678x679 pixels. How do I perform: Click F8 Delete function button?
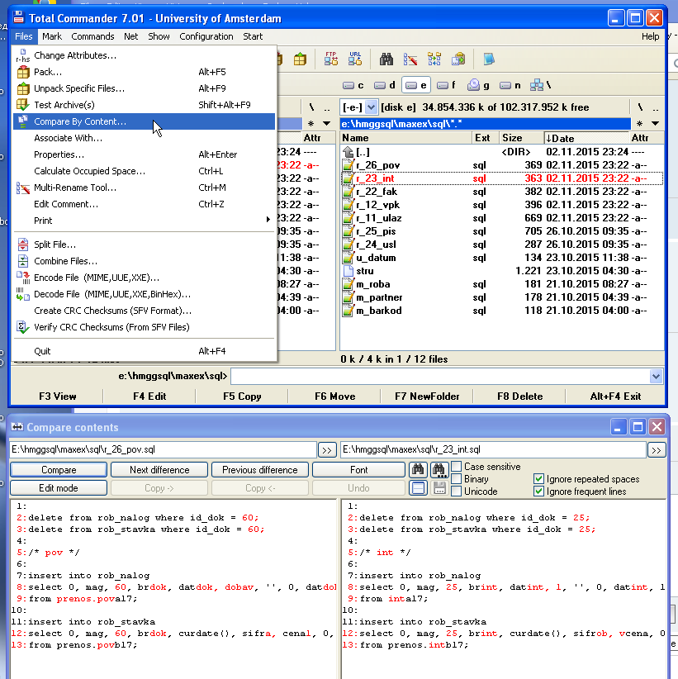[x=519, y=396]
